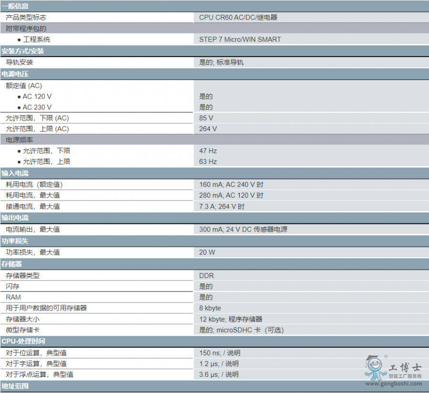Select the '允许范围，上限 (AC)' label
Screen dimensions: 429x393
(37, 129)
